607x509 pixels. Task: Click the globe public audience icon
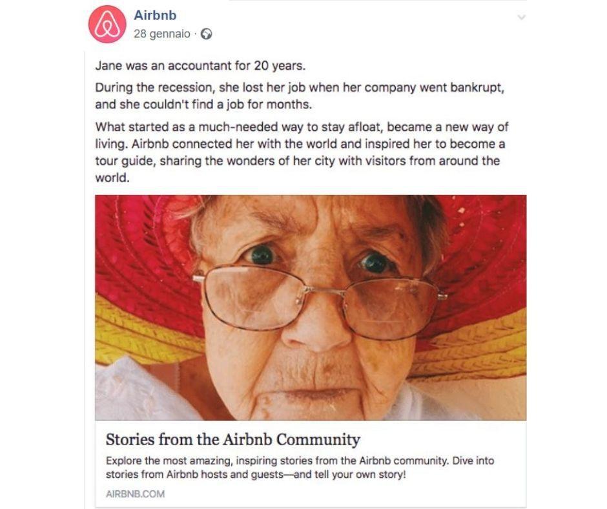[x=207, y=34]
